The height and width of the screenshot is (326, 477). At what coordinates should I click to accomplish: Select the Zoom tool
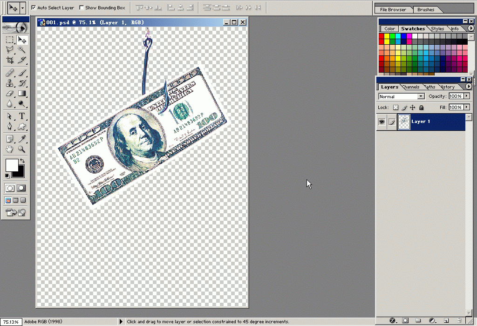(x=22, y=149)
